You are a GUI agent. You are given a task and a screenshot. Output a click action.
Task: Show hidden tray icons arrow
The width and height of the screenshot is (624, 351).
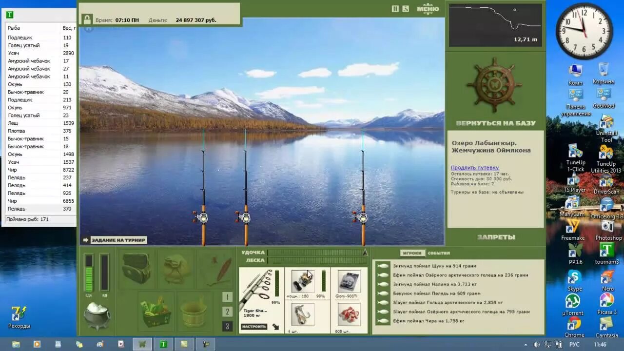[526, 345]
